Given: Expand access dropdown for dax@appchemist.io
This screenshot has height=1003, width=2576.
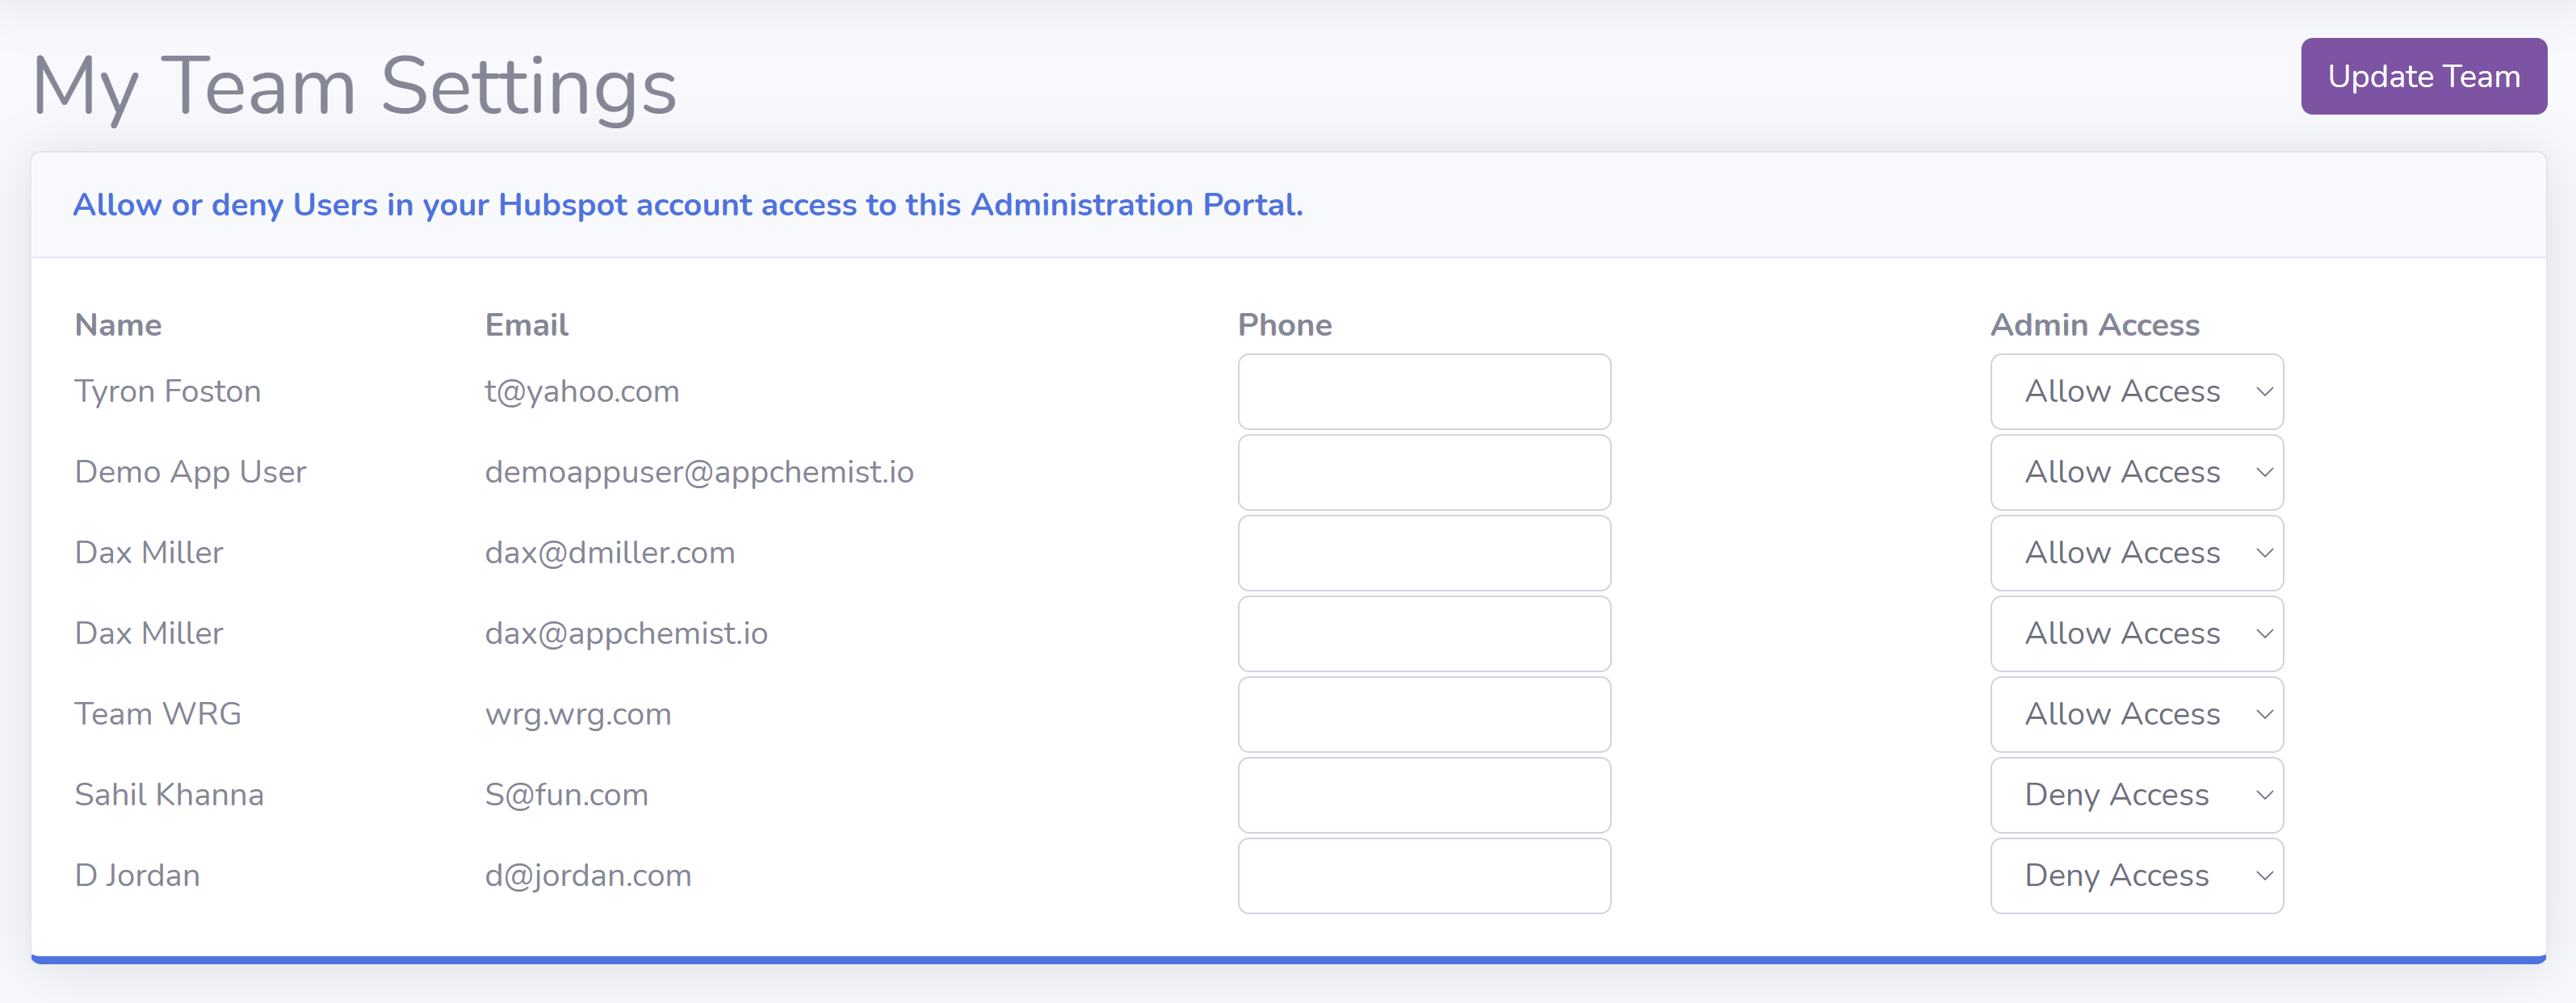Looking at the screenshot, I should [2137, 633].
